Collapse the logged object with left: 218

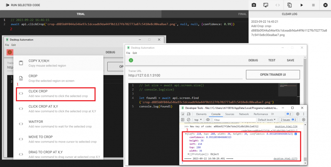pyautogui.click(x=186, y=134)
